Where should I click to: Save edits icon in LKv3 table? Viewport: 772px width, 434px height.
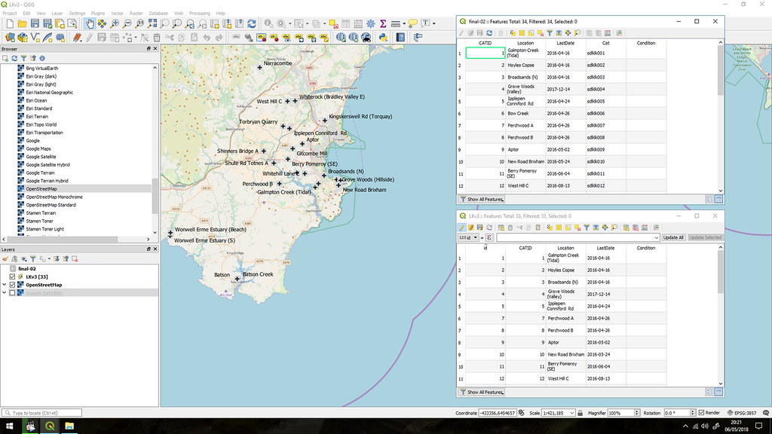pos(479,228)
